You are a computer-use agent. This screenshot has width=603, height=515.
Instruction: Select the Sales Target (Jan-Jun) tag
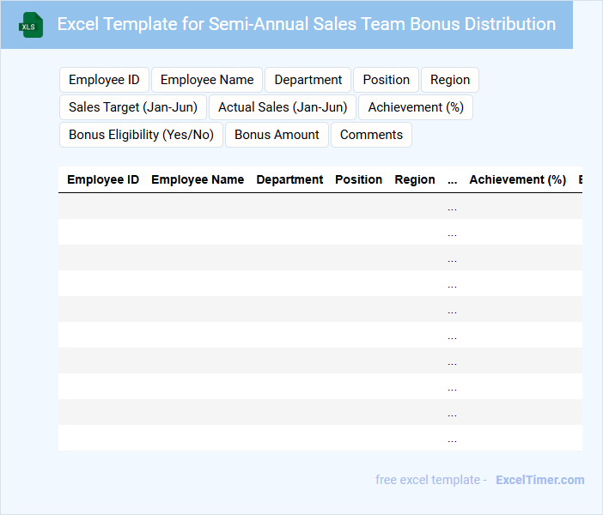coord(133,107)
